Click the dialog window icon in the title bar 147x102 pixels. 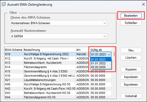pos(3,4)
